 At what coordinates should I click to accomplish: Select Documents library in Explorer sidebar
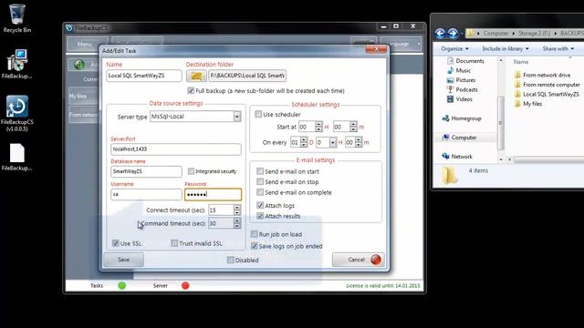pyautogui.click(x=465, y=61)
